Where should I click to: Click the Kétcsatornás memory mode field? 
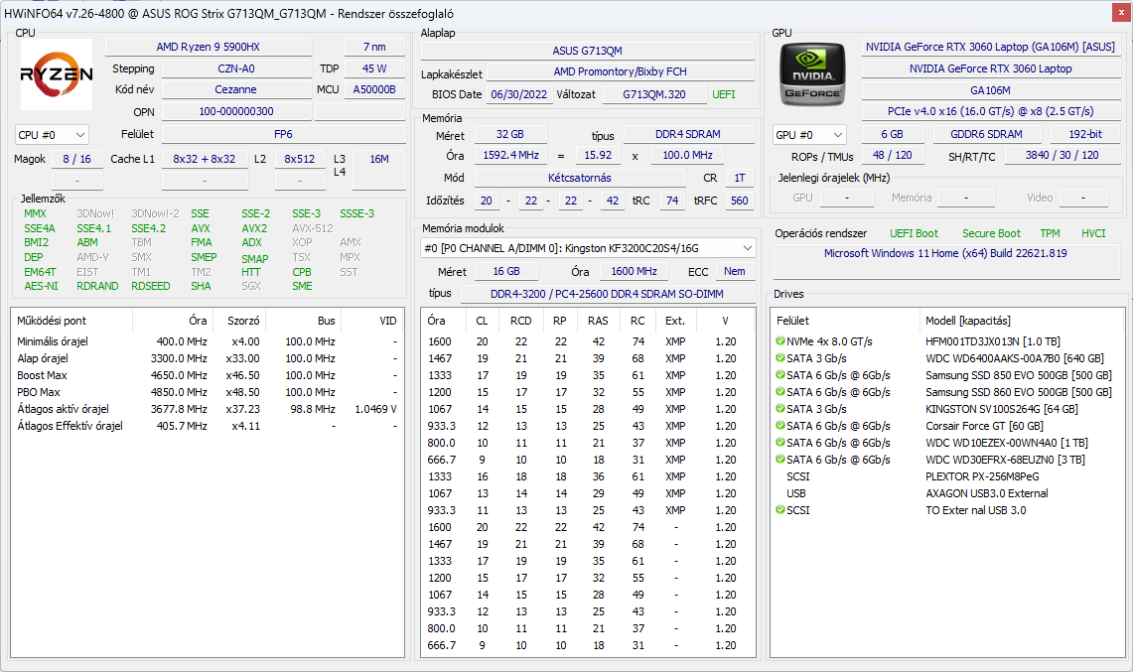[x=580, y=178]
